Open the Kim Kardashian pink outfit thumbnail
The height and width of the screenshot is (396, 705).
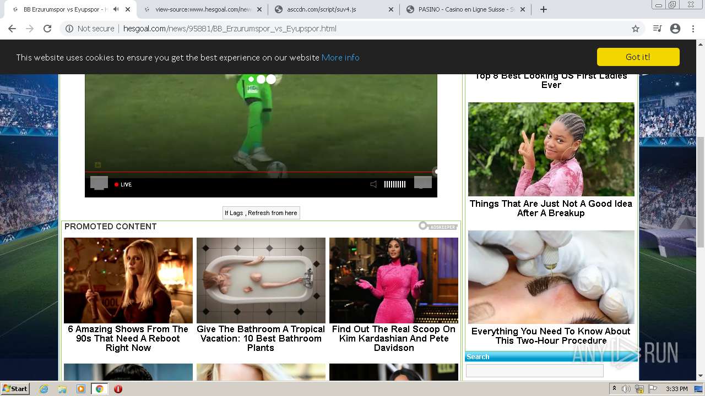click(394, 280)
